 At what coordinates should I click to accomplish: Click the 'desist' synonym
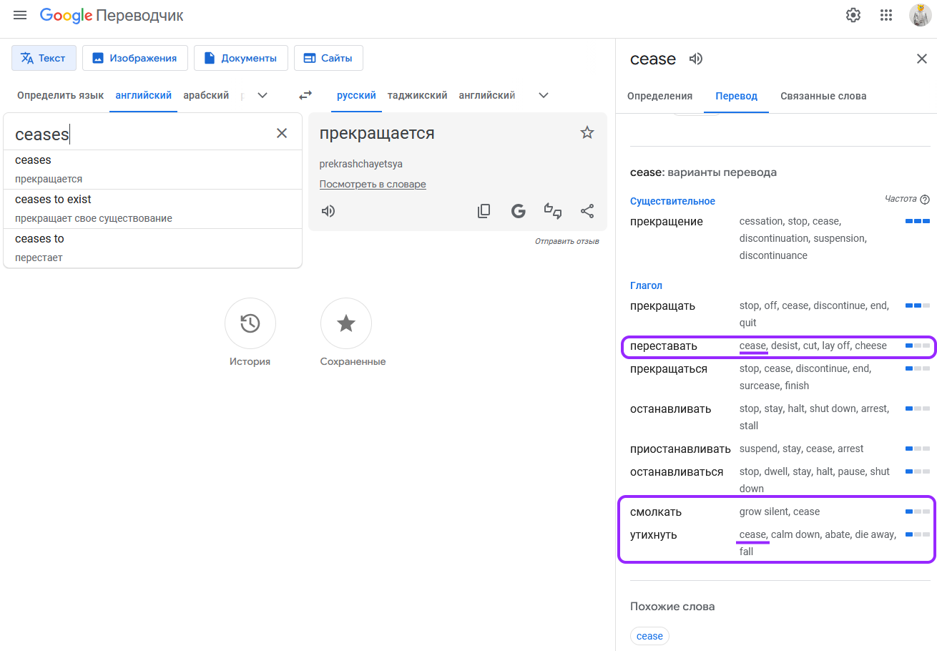784,346
